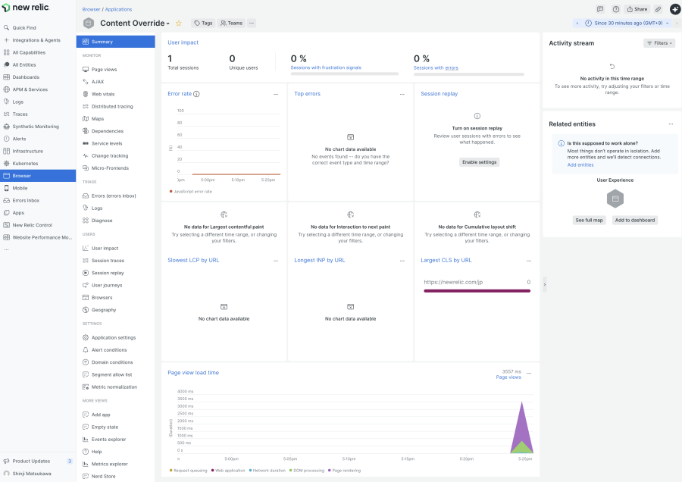This screenshot has height=482, width=682.
Task: Toggle the DOM processing legend series
Action: pos(307,471)
